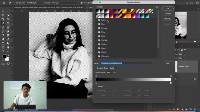200x112 pixels.
Task: Select the Gradient tool
Action: (3, 35)
